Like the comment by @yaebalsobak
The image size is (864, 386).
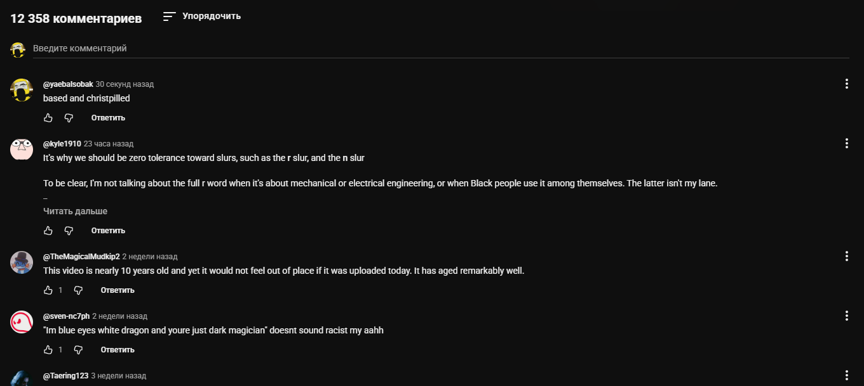click(x=48, y=118)
